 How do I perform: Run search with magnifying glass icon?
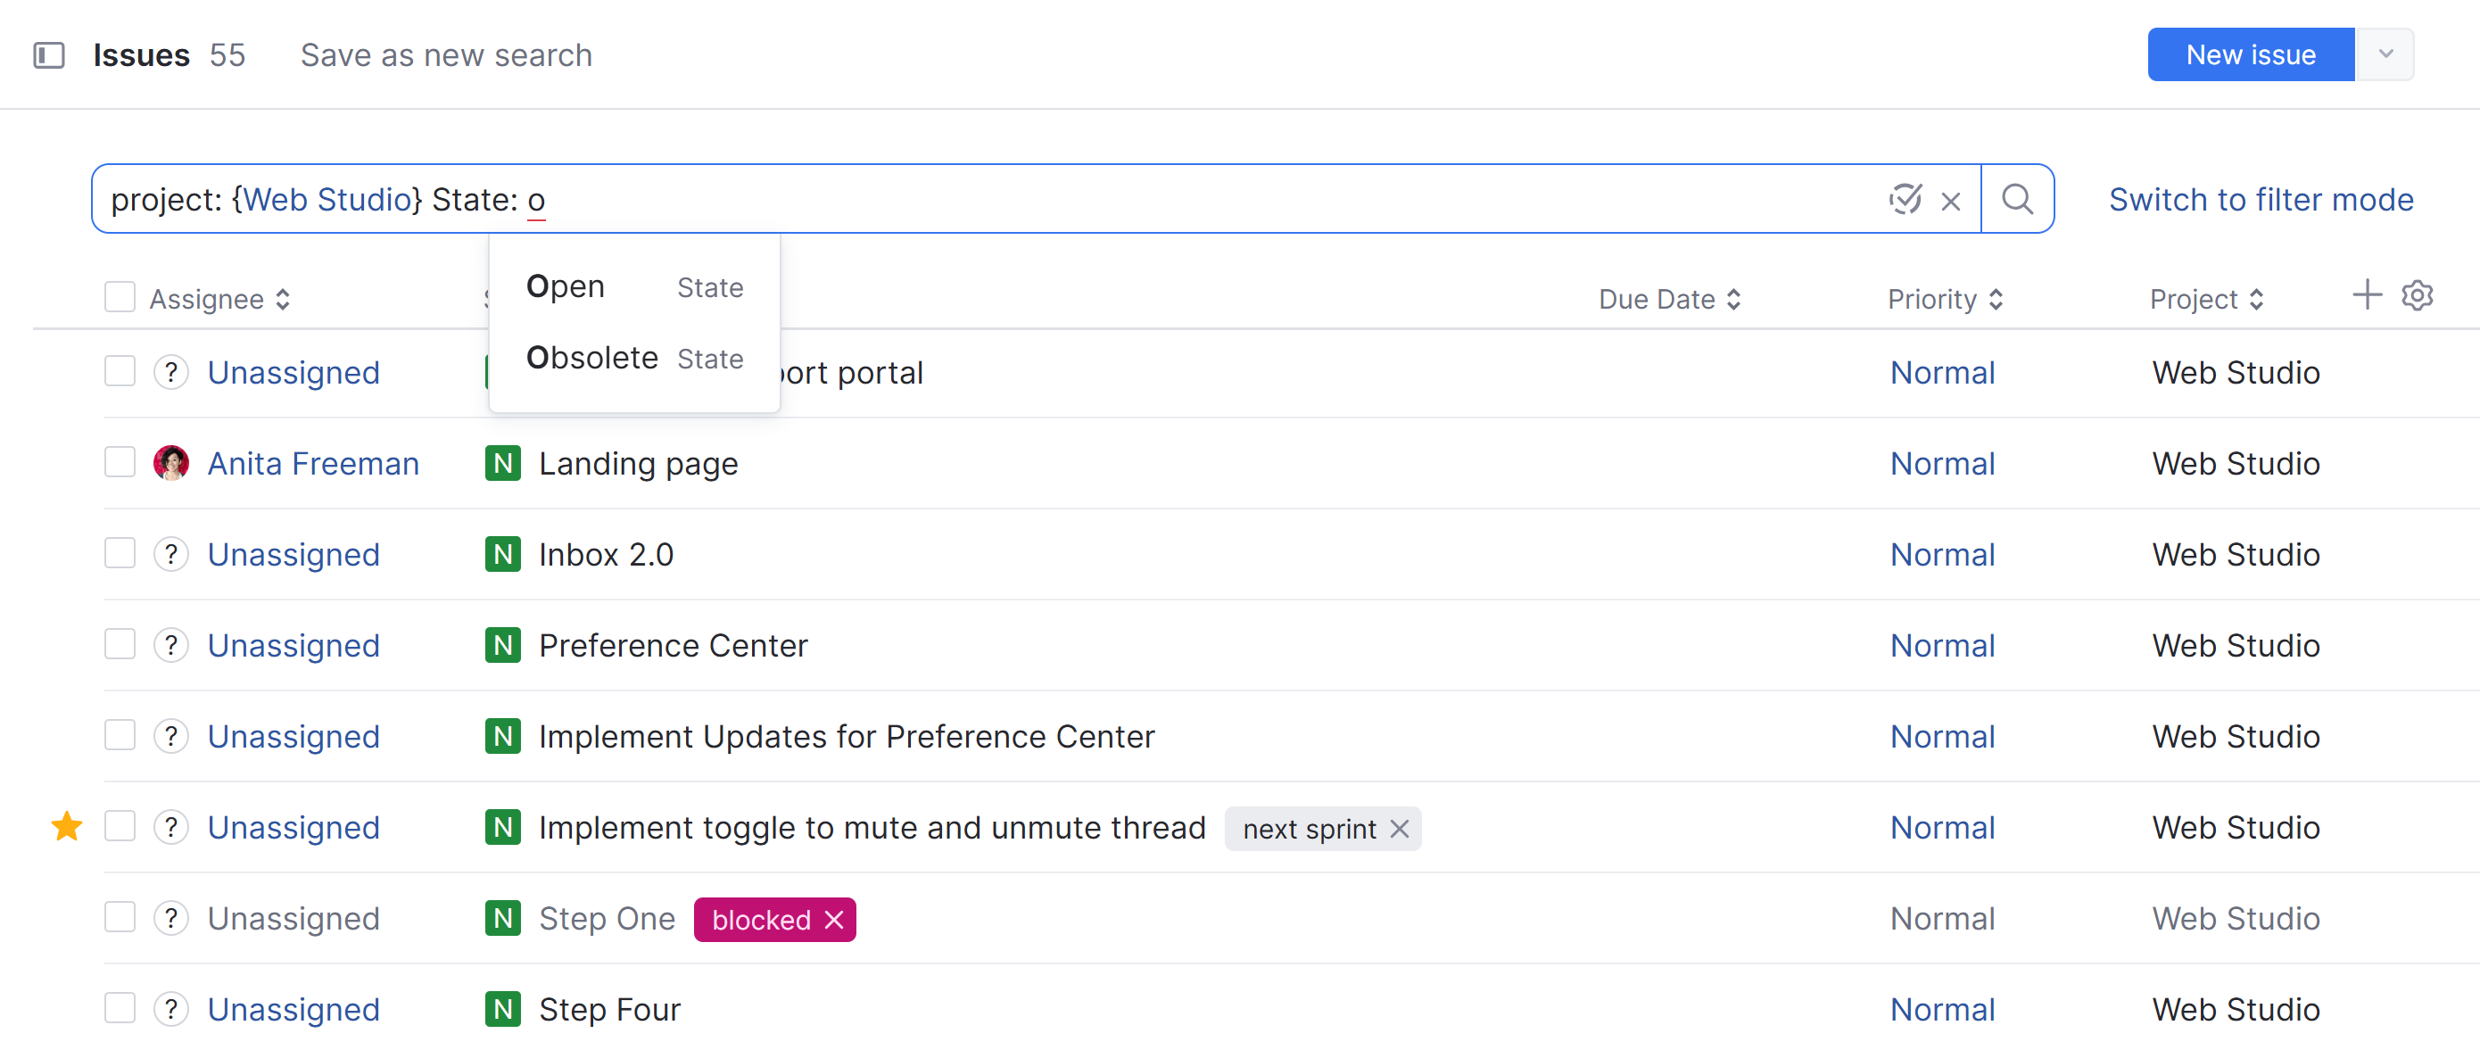2017,199
